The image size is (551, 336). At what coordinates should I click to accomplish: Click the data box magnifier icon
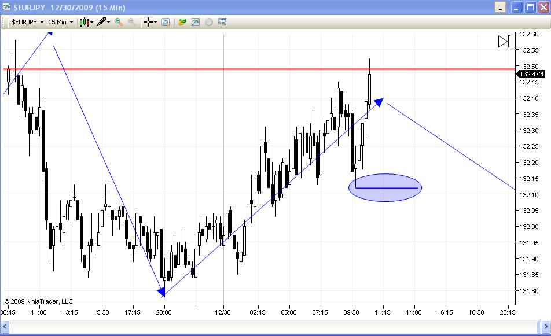coord(166,22)
